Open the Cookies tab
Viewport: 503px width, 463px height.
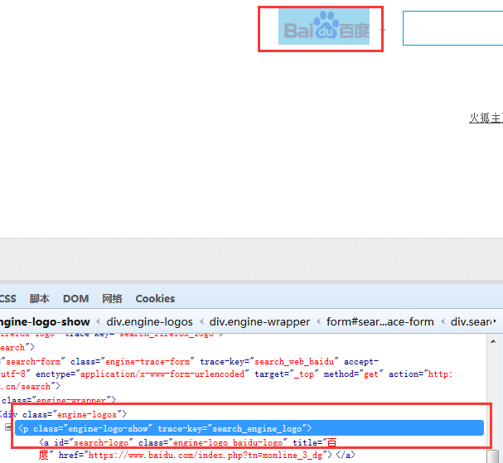coord(155,298)
